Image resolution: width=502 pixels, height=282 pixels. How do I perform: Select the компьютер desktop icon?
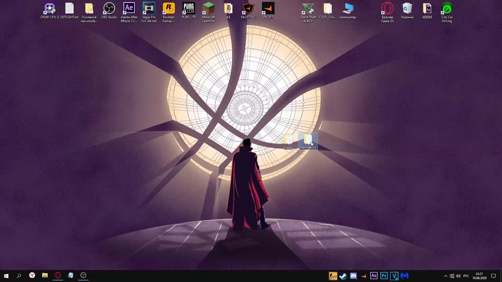click(347, 11)
